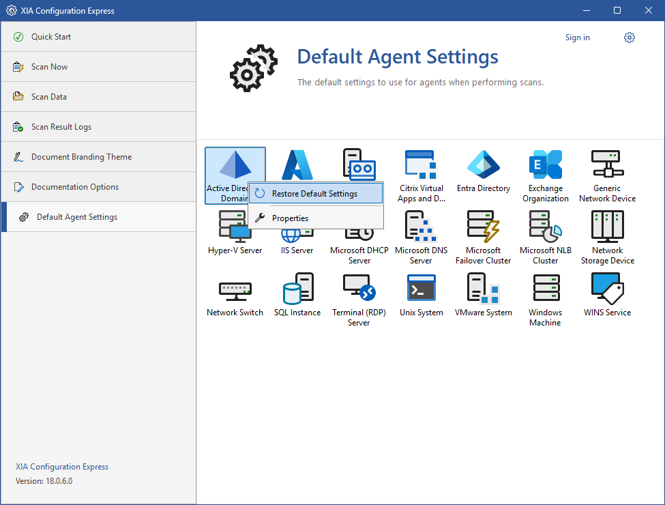Open Properties from the context menu

[x=290, y=218]
